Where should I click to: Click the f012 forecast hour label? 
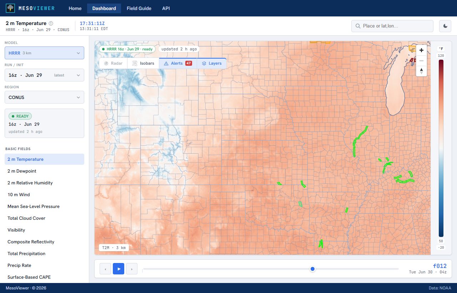pos(440,266)
